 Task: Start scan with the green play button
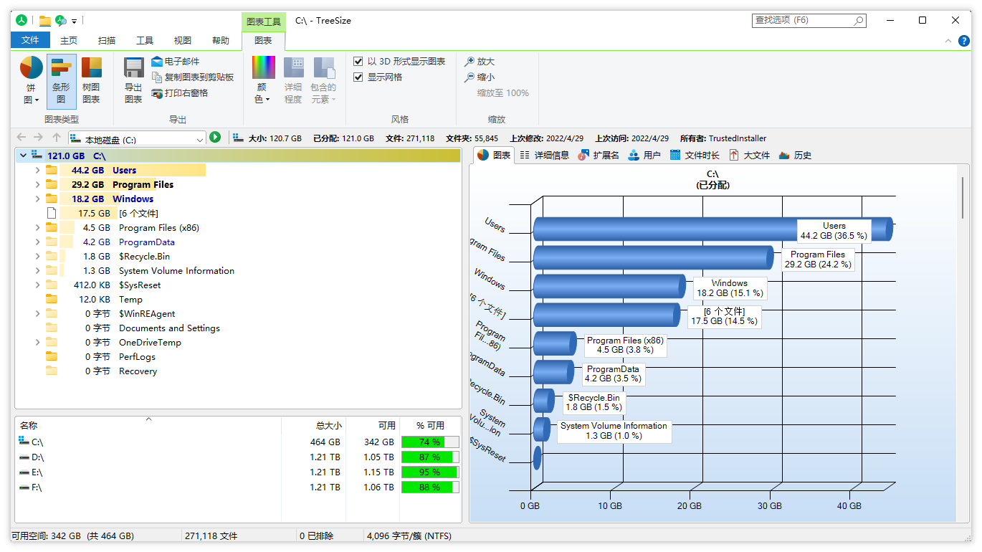click(x=215, y=137)
